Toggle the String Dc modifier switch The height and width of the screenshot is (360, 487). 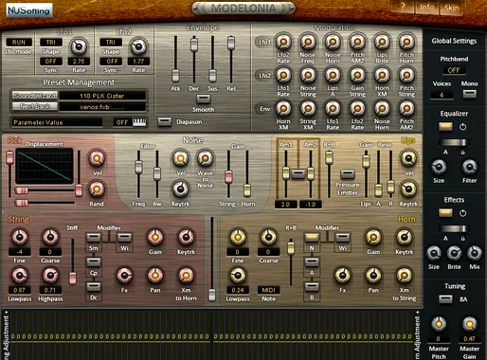pyautogui.click(x=94, y=286)
